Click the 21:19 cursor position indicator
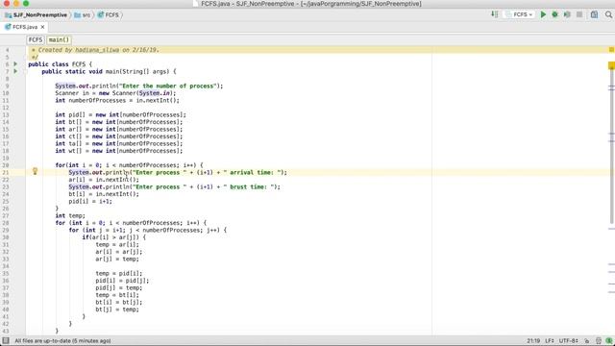The width and height of the screenshot is (615, 346). 533,340
